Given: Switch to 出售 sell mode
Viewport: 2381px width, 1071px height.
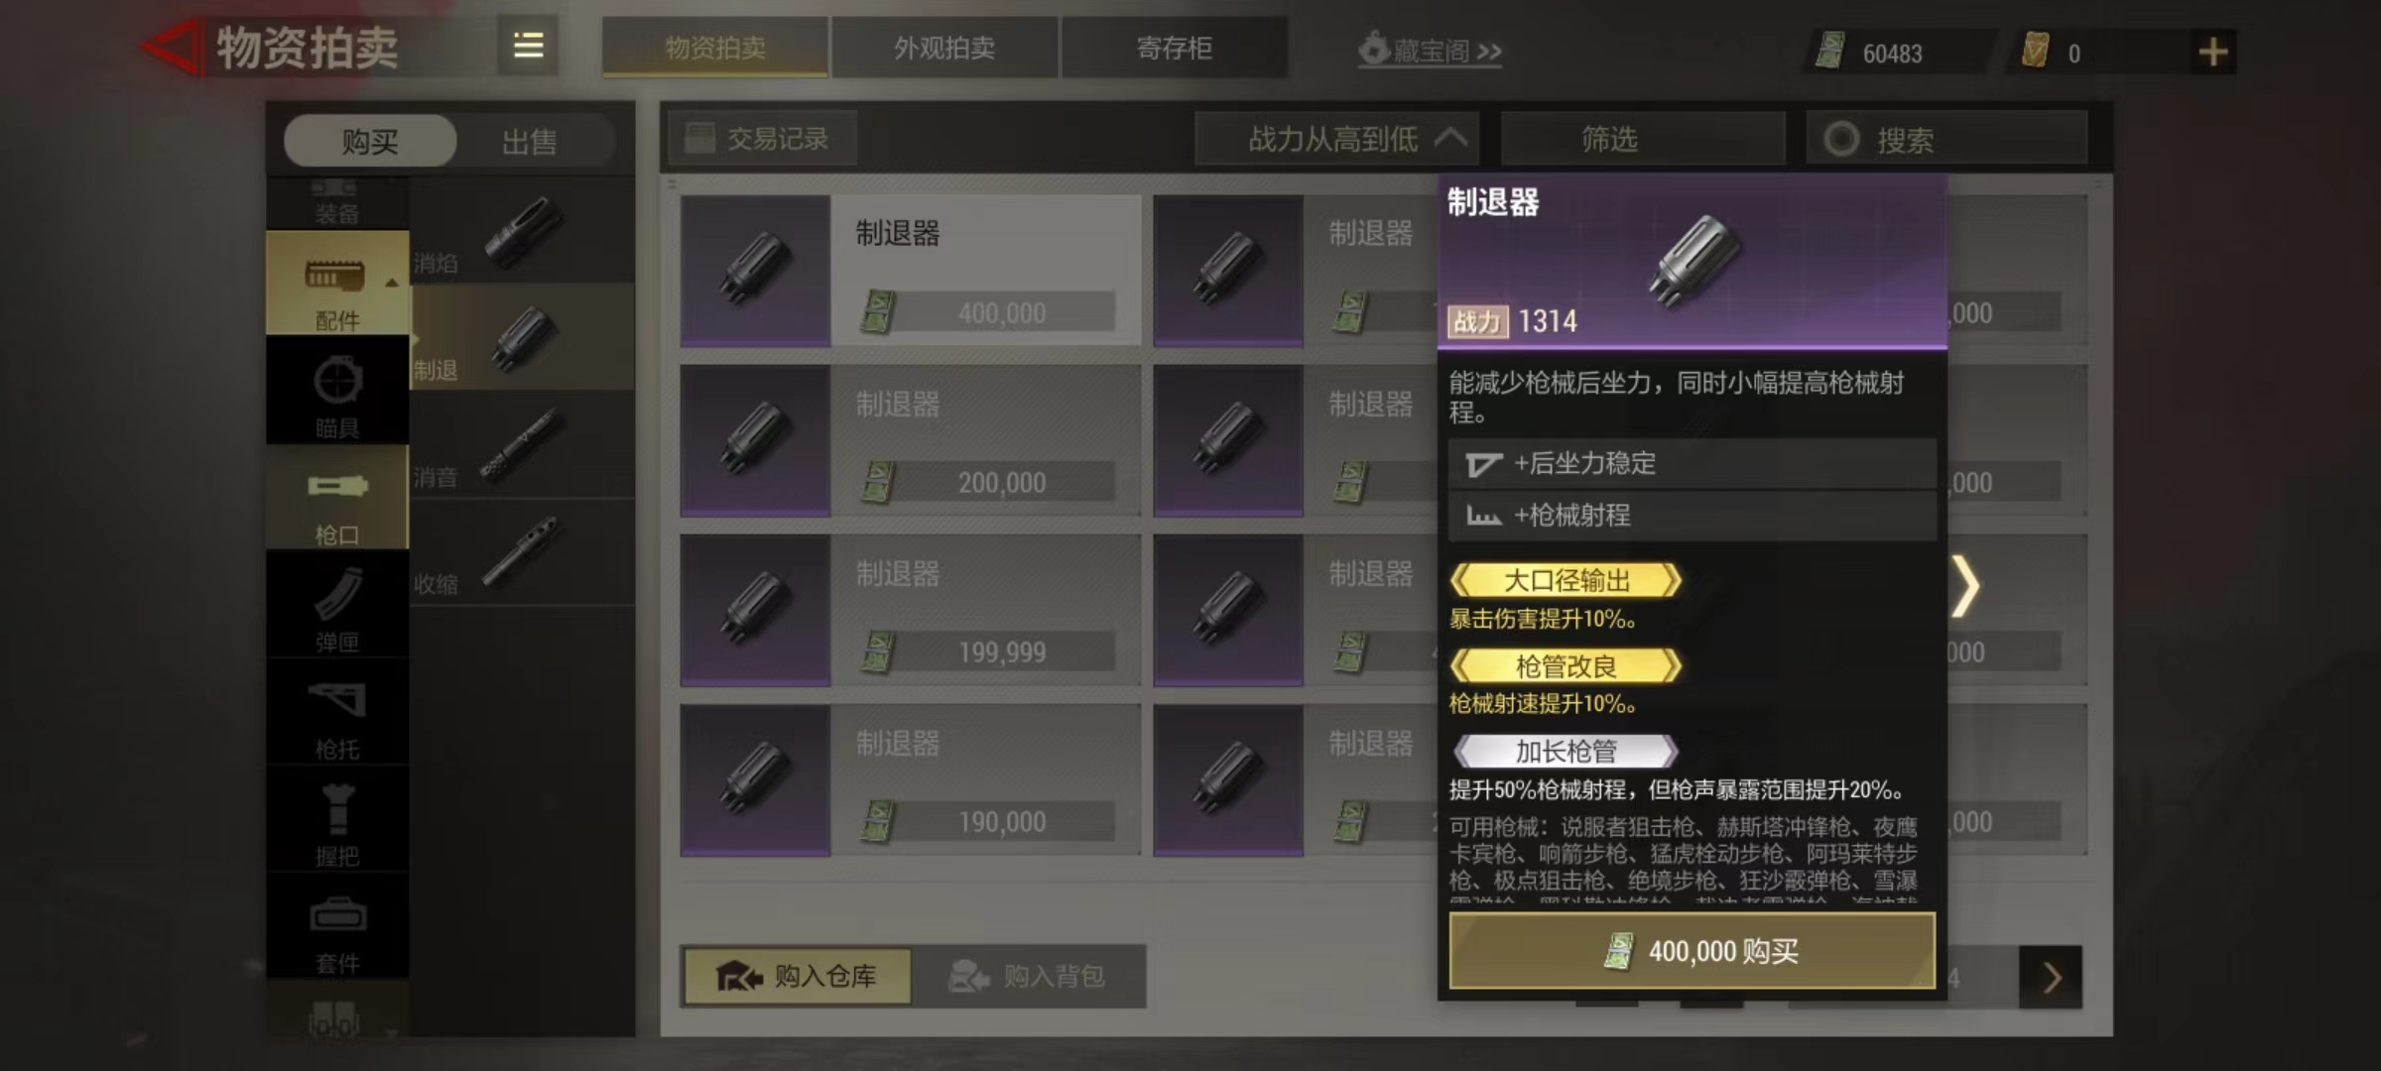Looking at the screenshot, I should pos(529,141).
